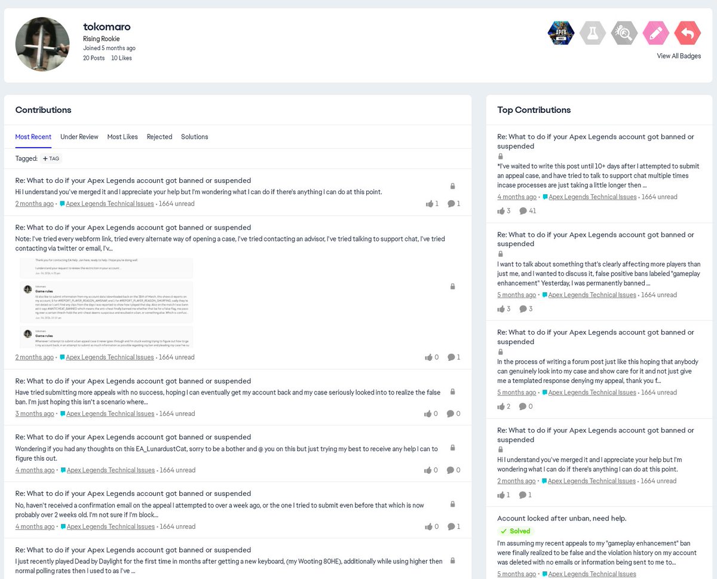Click the pink pencil badge
717x579 pixels.
[x=656, y=33]
